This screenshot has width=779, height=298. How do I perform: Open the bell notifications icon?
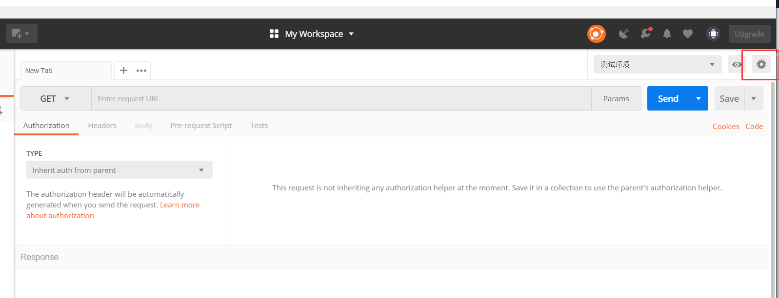click(x=667, y=34)
